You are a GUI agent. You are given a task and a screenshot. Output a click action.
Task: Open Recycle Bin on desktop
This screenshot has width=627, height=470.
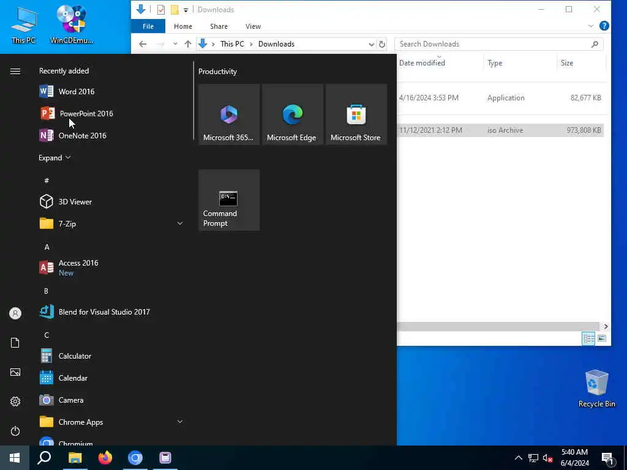click(x=596, y=388)
